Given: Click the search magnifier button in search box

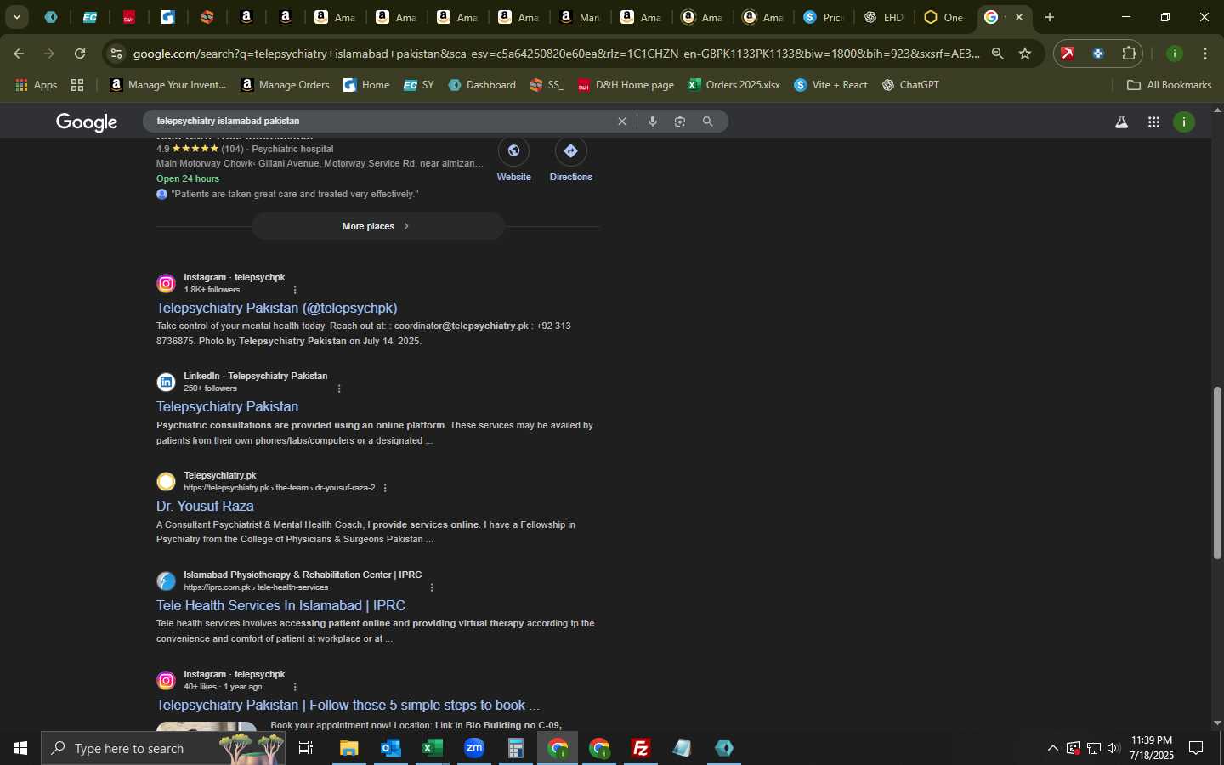Looking at the screenshot, I should pos(707,122).
